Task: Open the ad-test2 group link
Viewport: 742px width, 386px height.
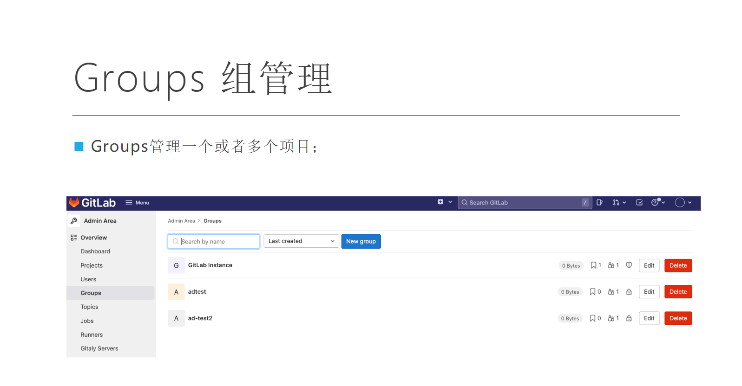Action: pyautogui.click(x=200, y=318)
